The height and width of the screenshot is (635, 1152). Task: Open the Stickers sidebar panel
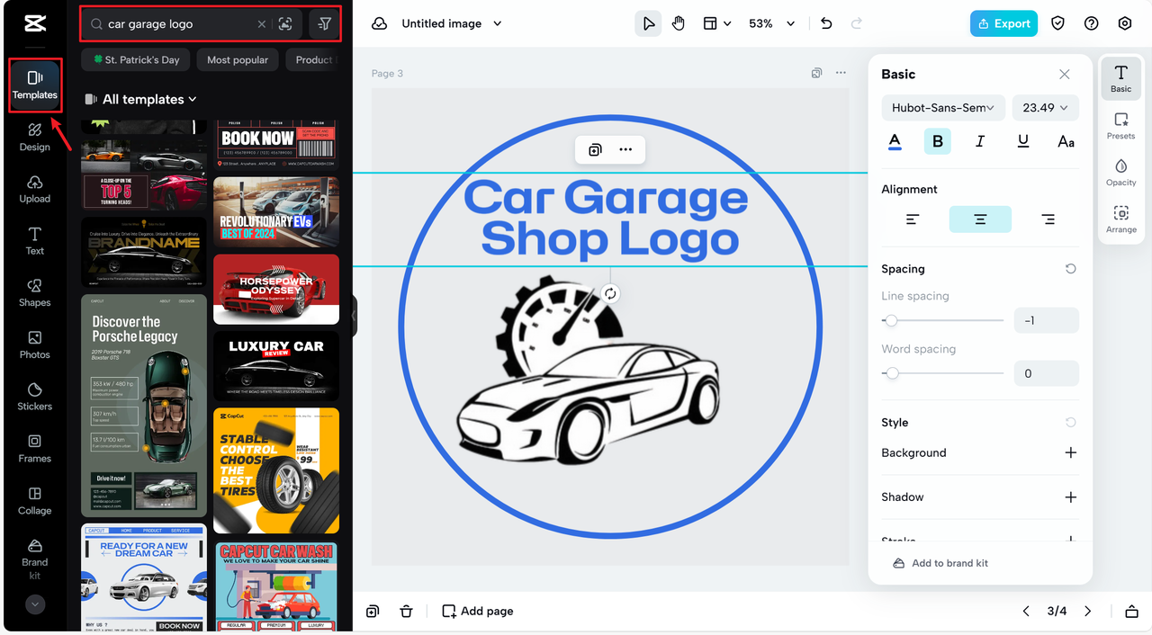[35, 396]
